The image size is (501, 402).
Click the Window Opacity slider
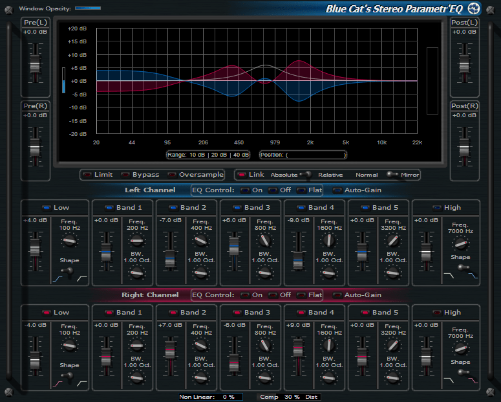point(88,8)
